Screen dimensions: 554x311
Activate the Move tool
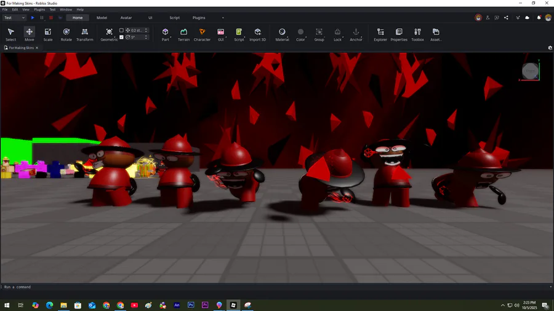[x=30, y=34]
